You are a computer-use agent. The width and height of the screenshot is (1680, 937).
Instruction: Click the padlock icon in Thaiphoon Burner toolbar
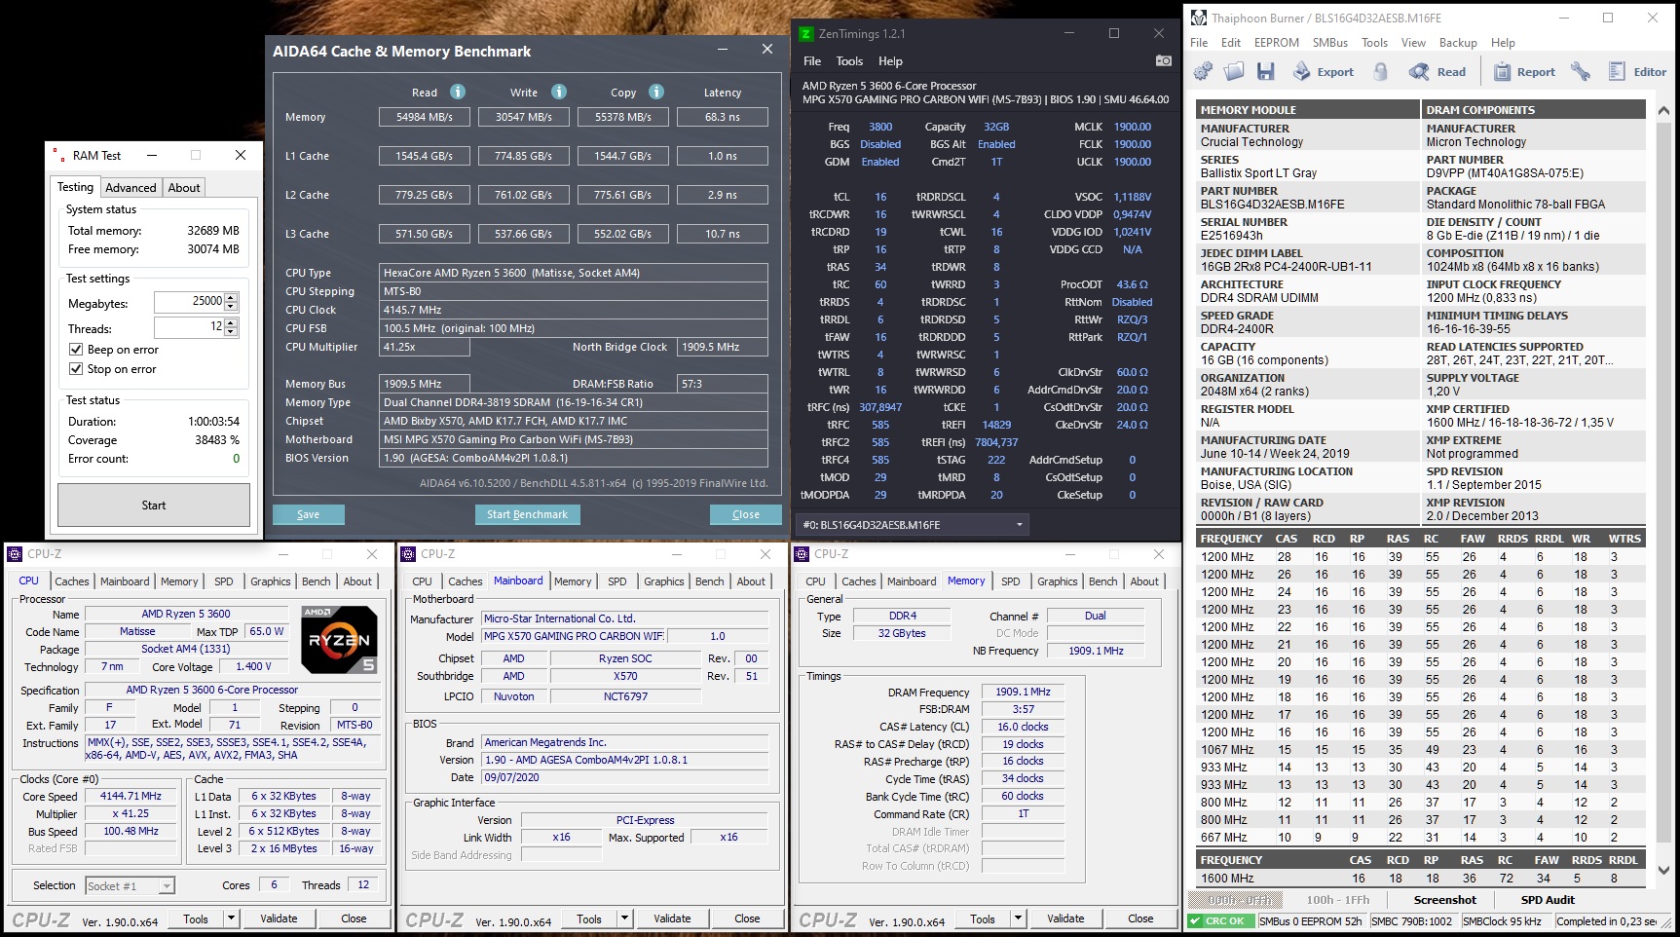1380,71
